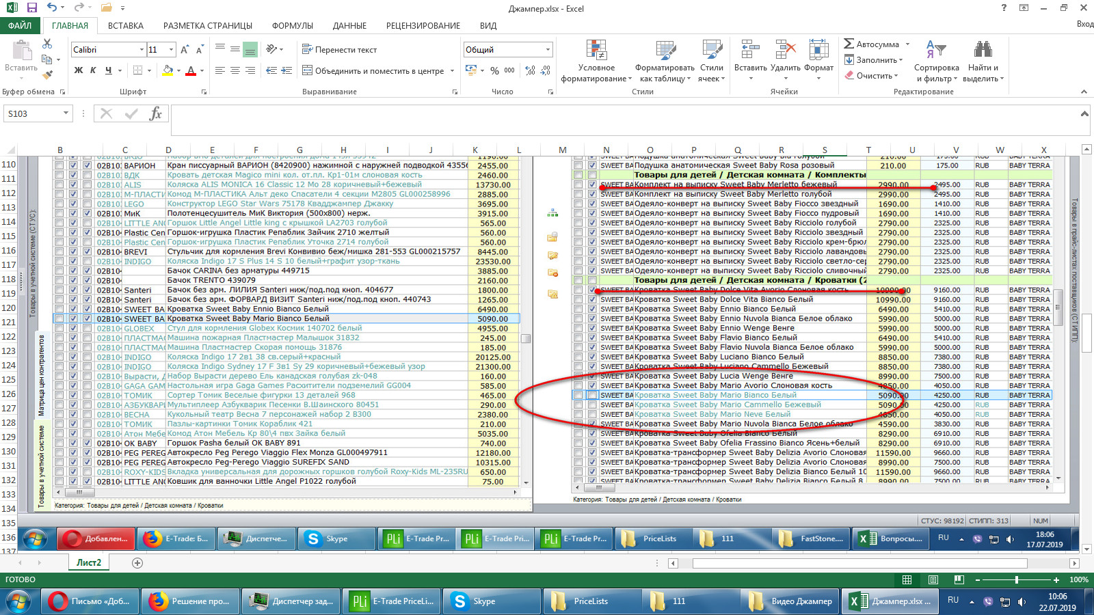The height and width of the screenshot is (615, 1094).
Task: Align cell text to vertical middle
Action: pos(235,49)
